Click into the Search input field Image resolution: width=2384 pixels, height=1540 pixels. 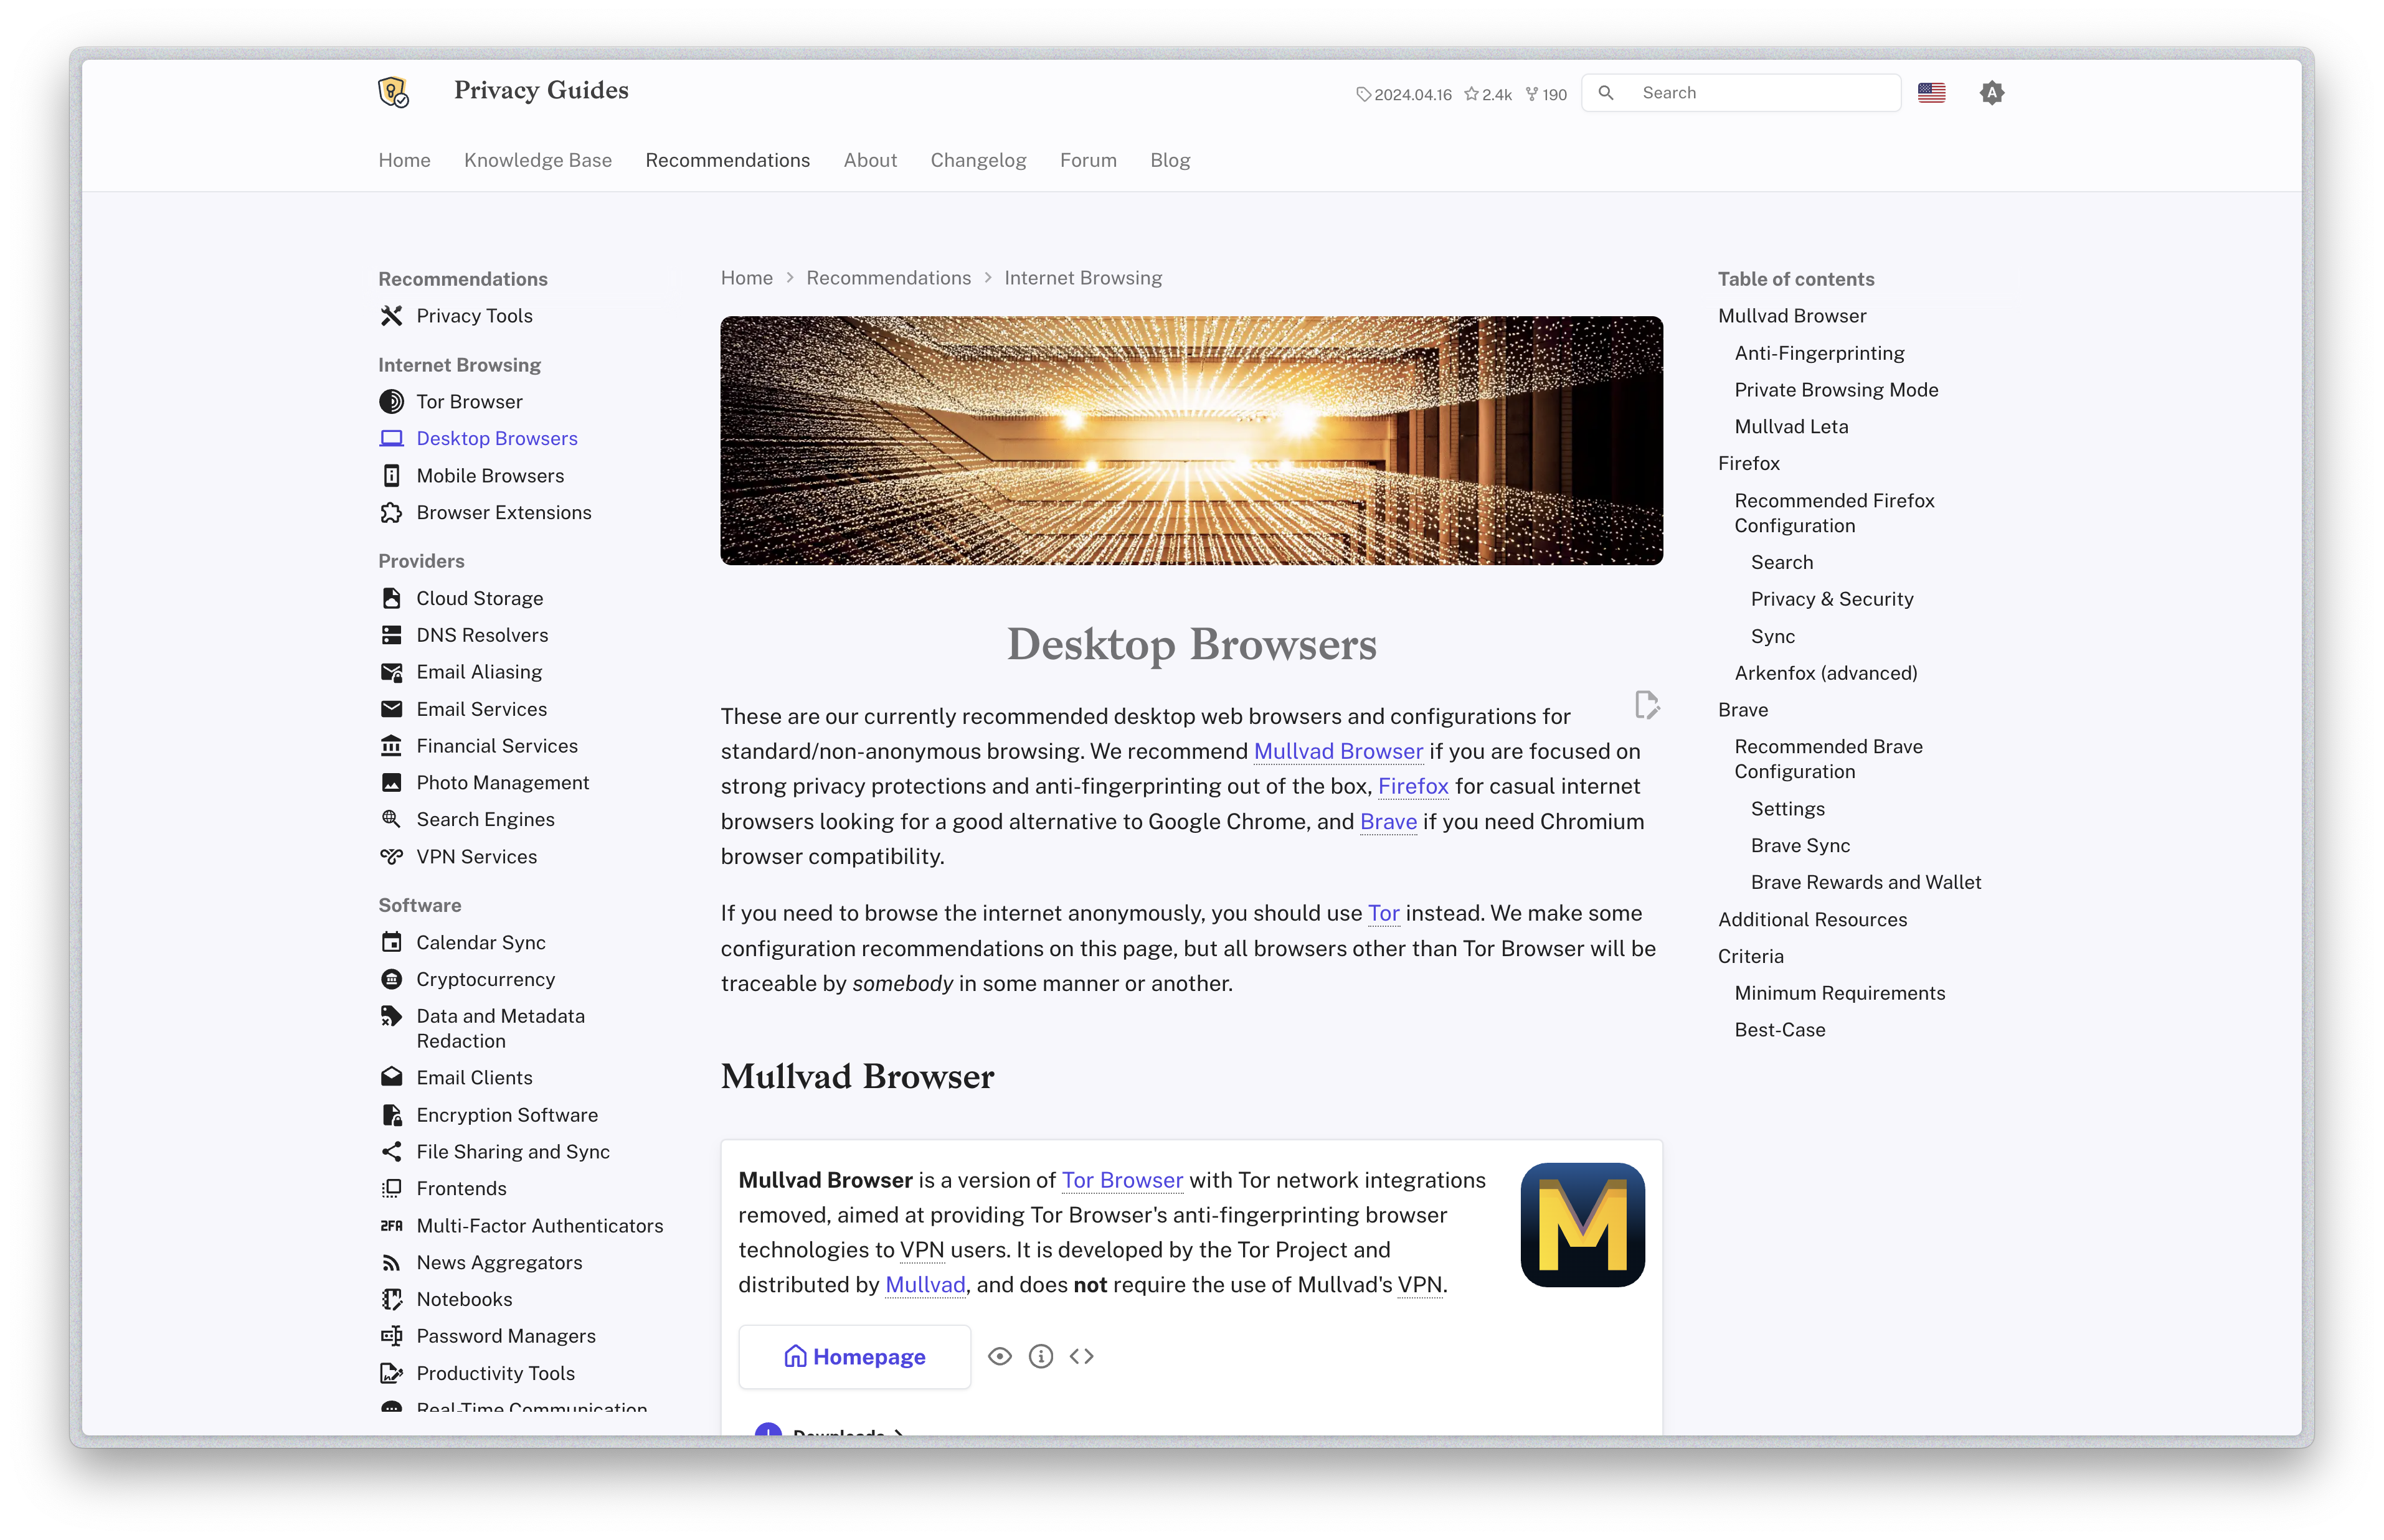(1741, 93)
